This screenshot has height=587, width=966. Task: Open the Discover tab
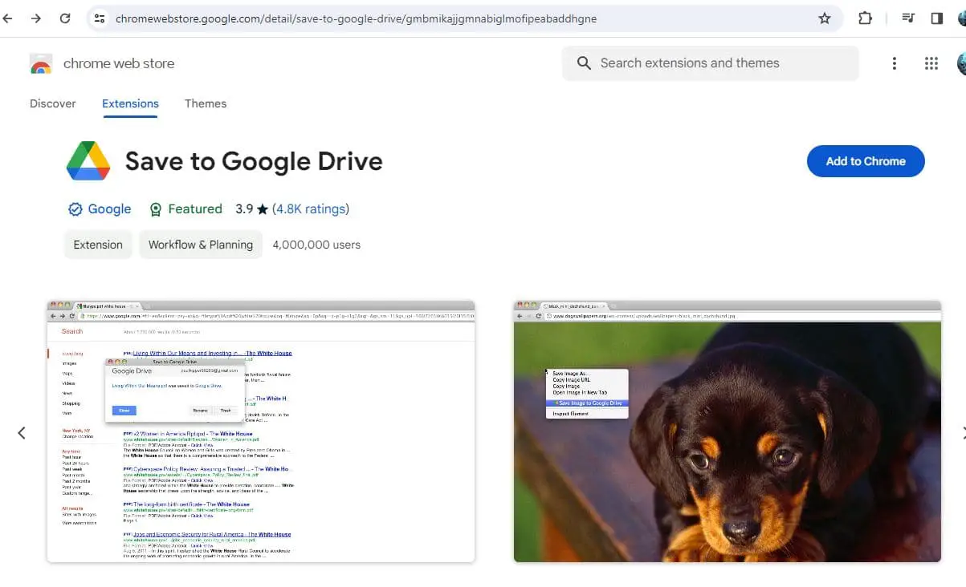53,103
